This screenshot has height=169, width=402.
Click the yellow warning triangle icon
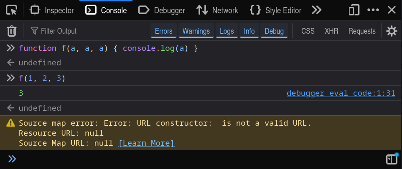pyautogui.click(x=10, y=123)
